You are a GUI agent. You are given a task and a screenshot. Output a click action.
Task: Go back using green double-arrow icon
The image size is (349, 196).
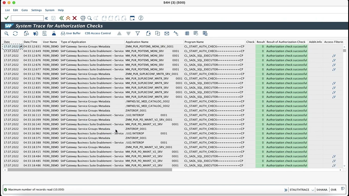pos(62,18)
